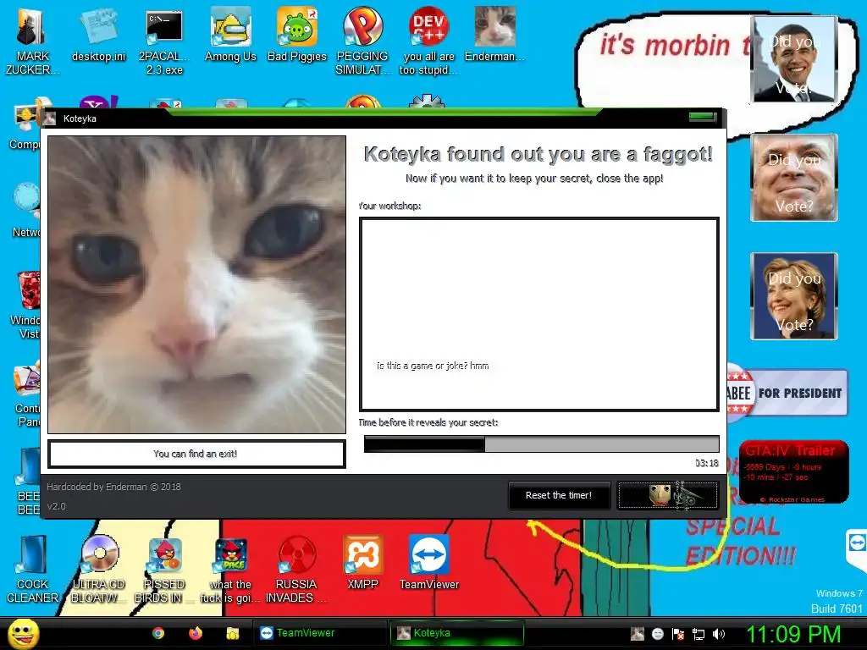Click the Action Center flag tray icon
The width and height of the screenshot is (867, 650).
pyautogui.click(x=678, y=634)
